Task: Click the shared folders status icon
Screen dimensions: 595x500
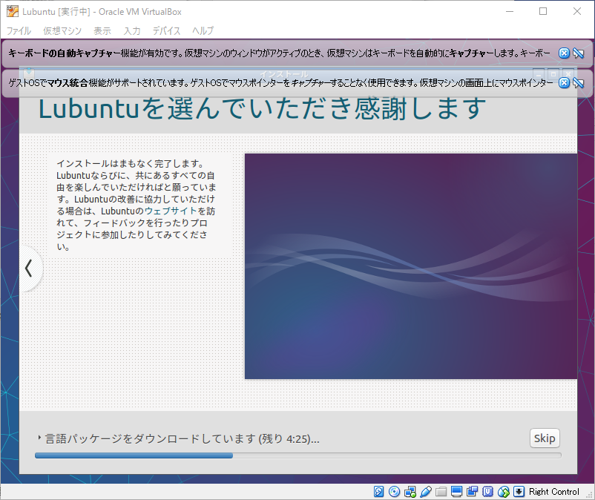Action: pos(441,492)
